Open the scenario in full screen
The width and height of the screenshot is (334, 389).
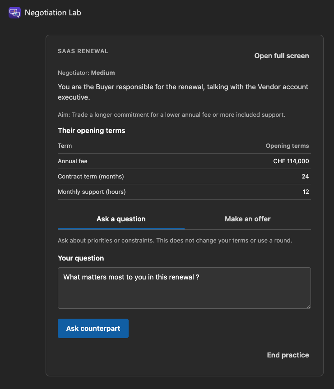click(x=281, y=56)
